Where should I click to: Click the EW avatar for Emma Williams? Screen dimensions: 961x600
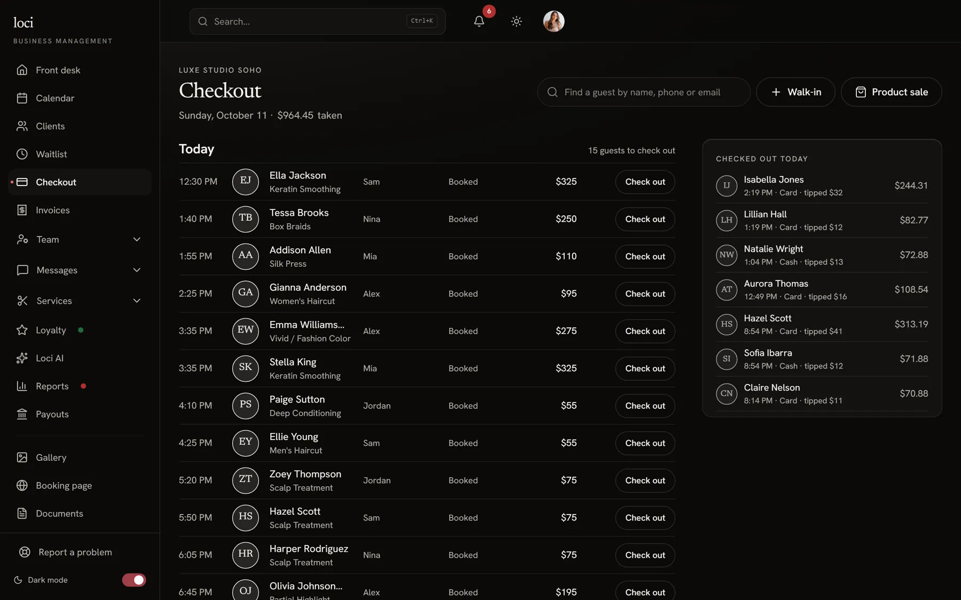pyautogui.click(x=246, y=331)
